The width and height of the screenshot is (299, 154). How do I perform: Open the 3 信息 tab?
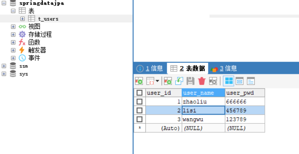[x=224, y=68]
